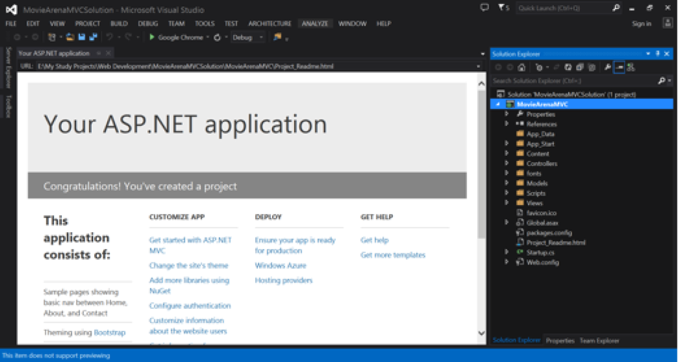Click the Undo toolbar icon
Viewport: 678px width, 362px height.
(110, 37)
